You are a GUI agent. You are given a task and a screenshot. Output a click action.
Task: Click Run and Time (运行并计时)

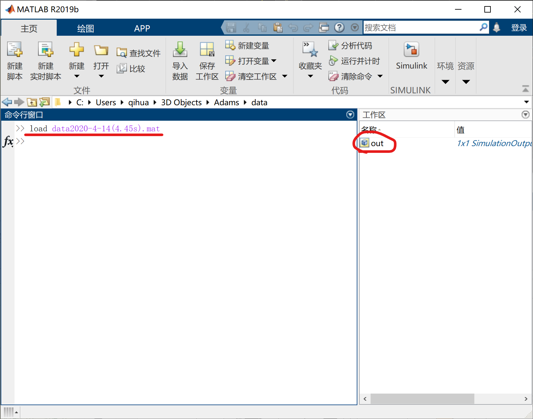pyautogui.click(x=354, y=61)
